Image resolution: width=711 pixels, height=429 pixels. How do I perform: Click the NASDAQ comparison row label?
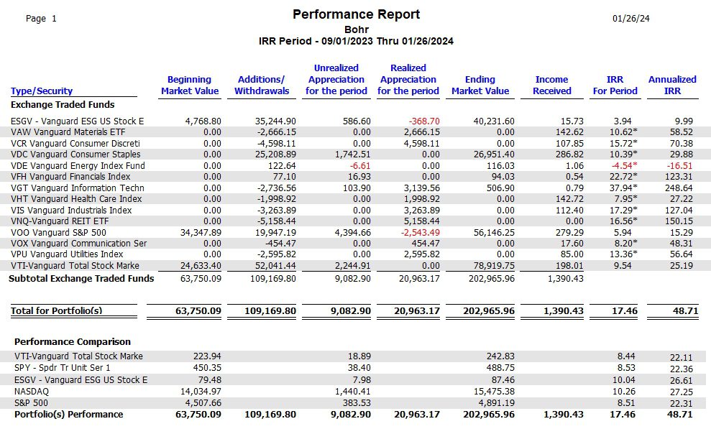point(32,391)
